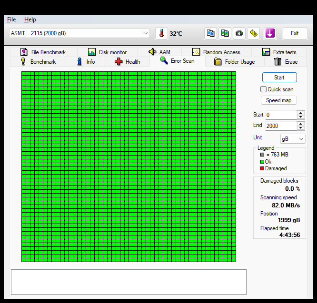Open the Help menu
Image resolution: width=317 pixels, height=303 pixels.
click(30, 20)
